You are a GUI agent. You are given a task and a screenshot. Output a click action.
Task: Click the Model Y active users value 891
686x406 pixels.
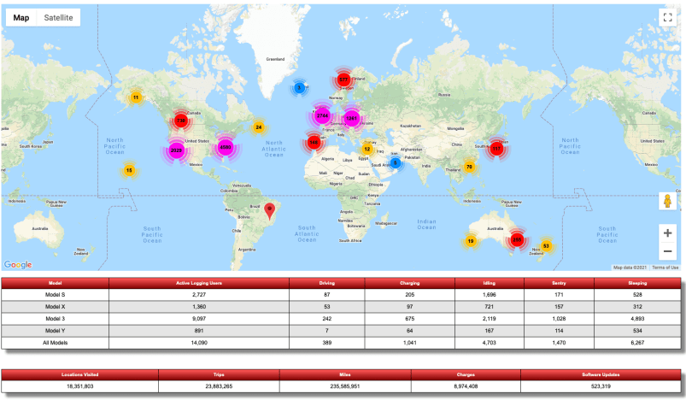click(199, 331)
